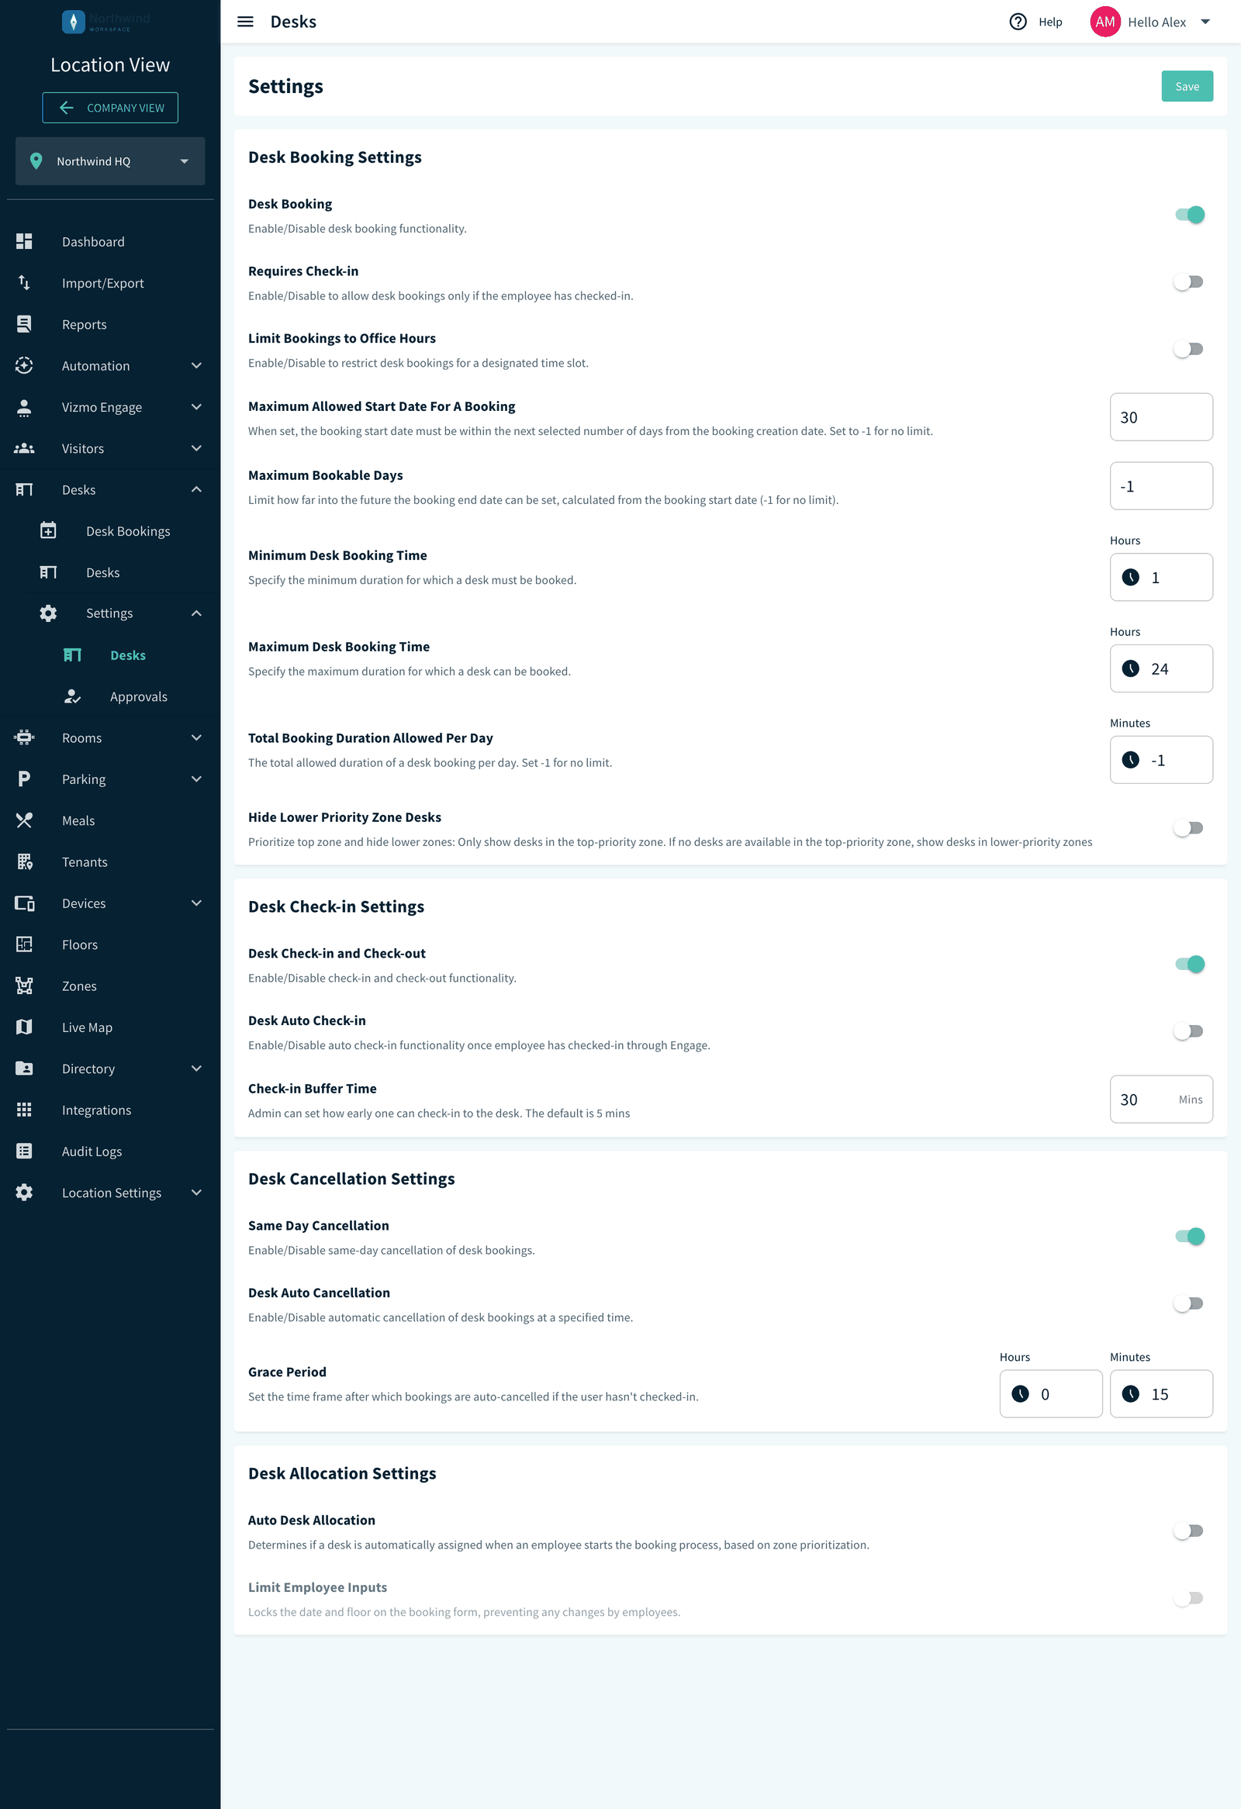Open the Northwind HQ location dropdown
This screenshot has width=1241, height=1809.
[x=110, y=161]
